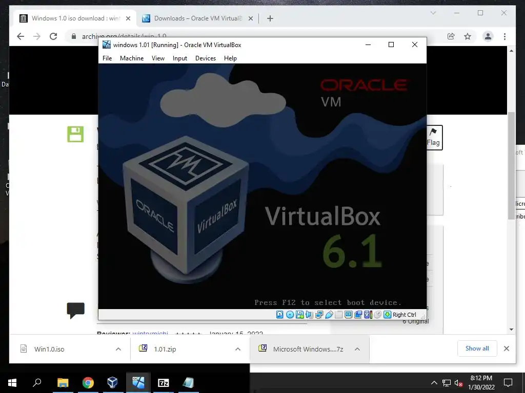Open the tab search dropdown in Chrome

(x=433, y=13)
